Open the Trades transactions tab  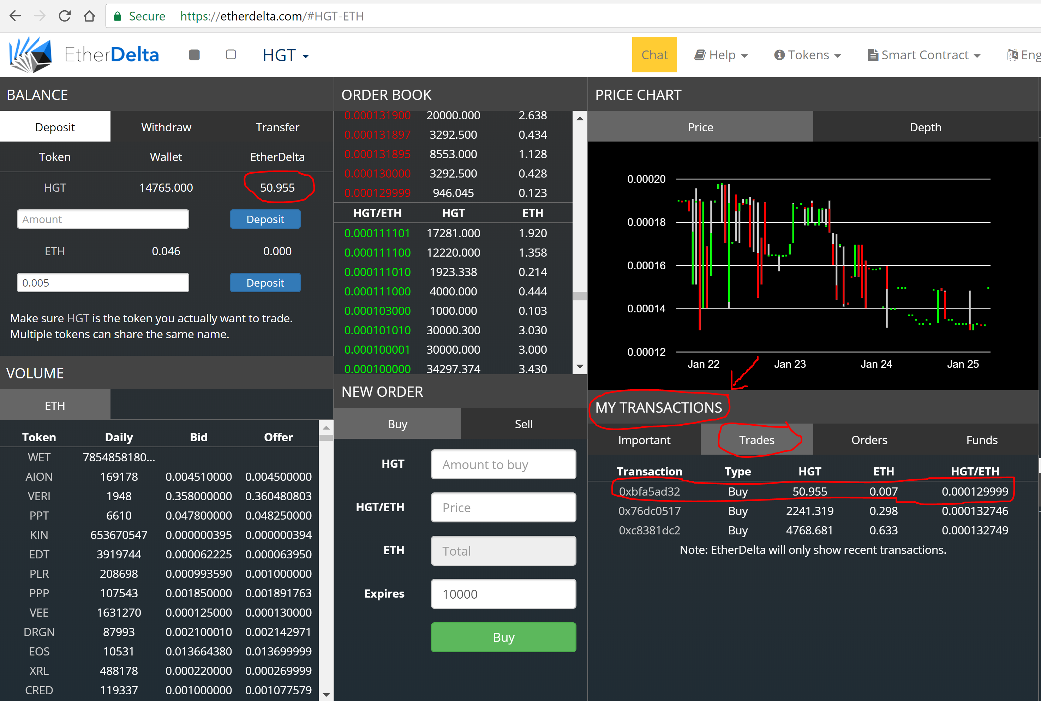point(757,440)
